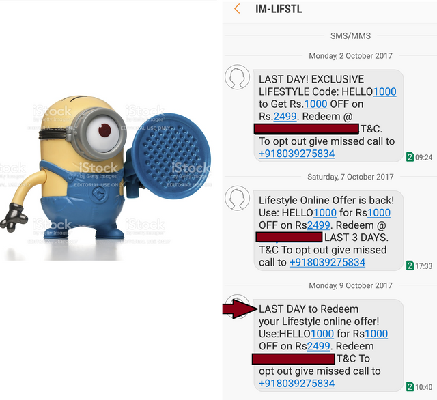The image size is (437, 400).
Task: Click the dark red arrow pointer
Action: [x=240, y=309]
